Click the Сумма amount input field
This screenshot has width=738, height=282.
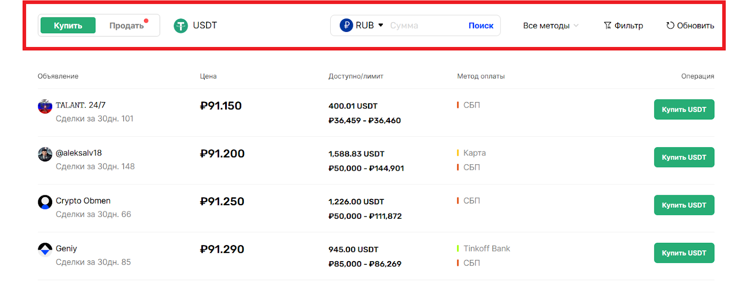(x=424, y=26)
